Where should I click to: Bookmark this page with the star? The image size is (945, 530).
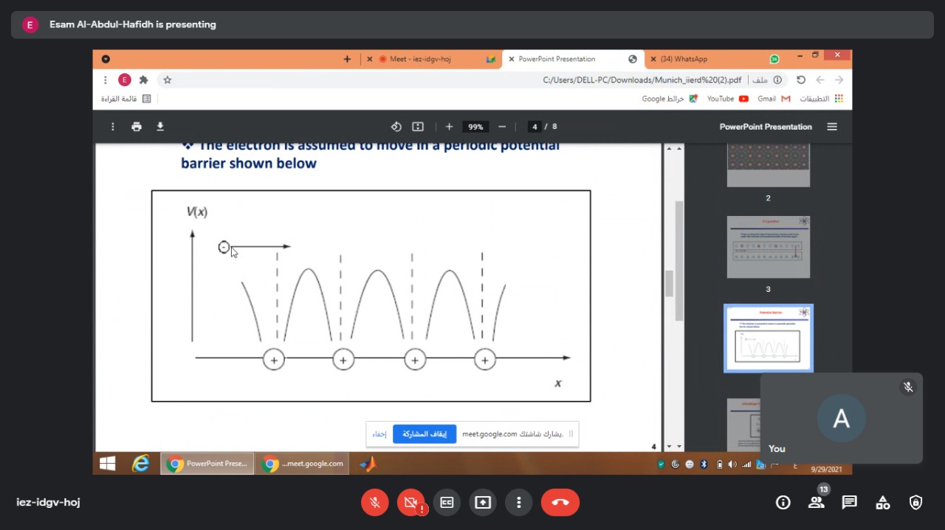click(x=168, y=80)
